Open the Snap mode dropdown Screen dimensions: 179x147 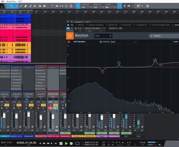click(111, 7)
